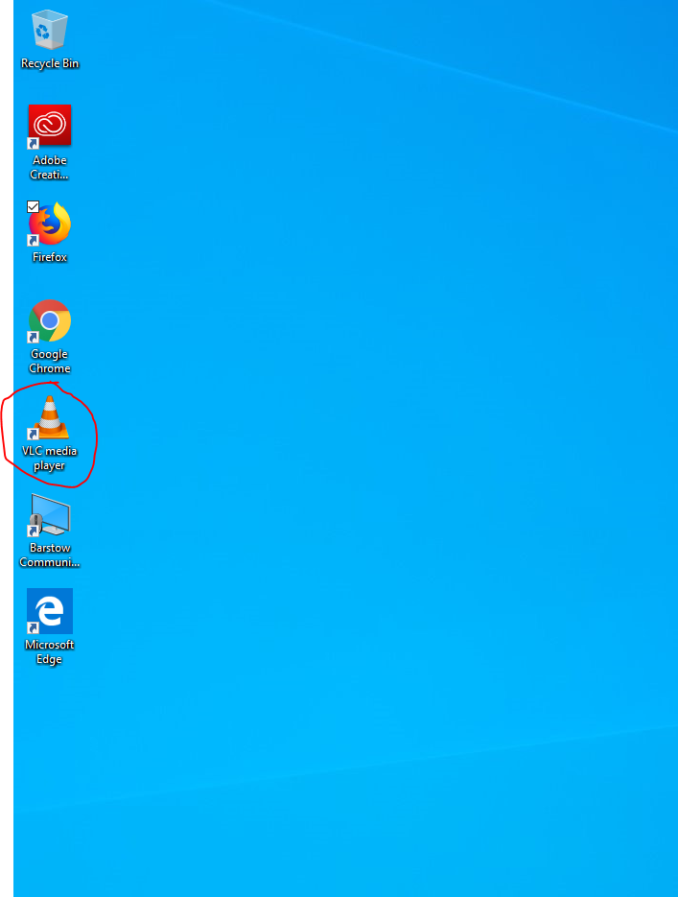Image resolution: width=678 pixels, height=897 pixels.
Task: Select the Firefox shortcut icon
Action: (50, 224)
